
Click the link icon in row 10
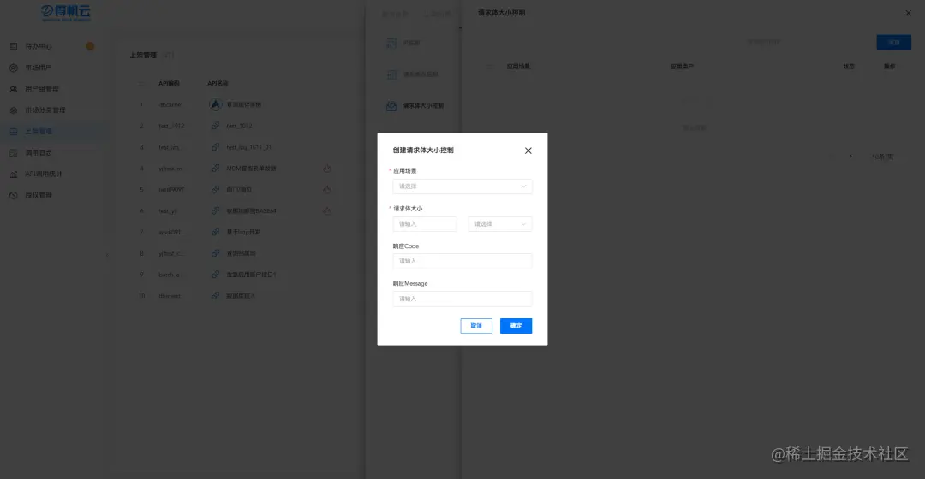(215, 295)
